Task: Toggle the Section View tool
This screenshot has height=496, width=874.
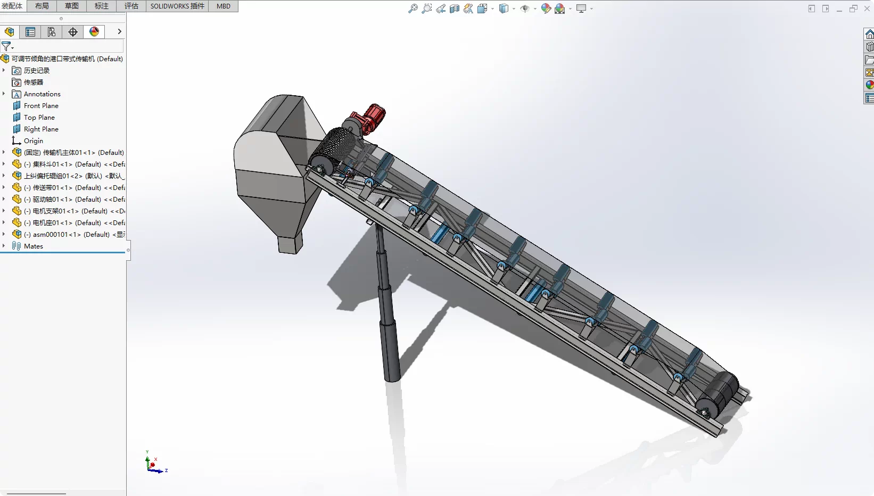Action: click(x=455, y=9)
